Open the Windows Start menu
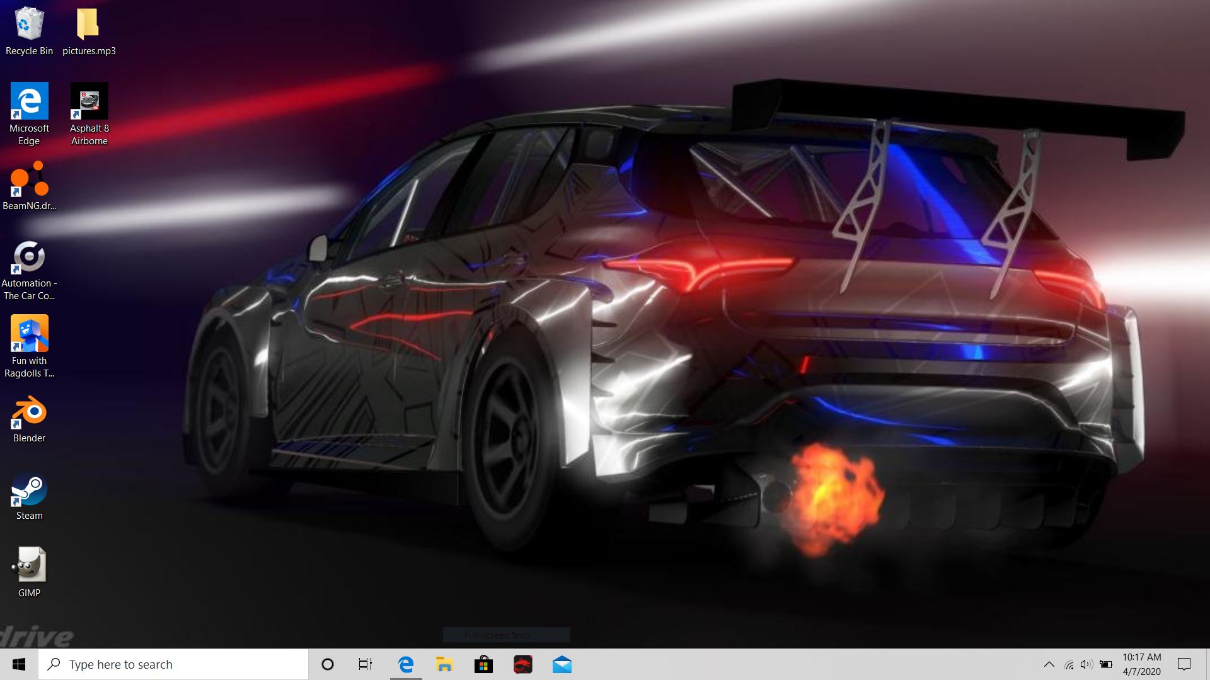 (x=19, y=664)
